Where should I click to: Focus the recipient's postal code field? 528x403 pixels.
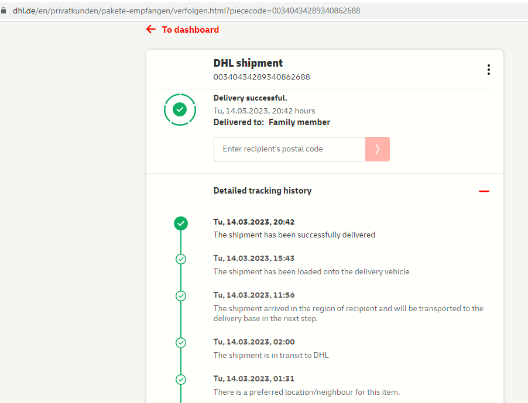(289, 149)
